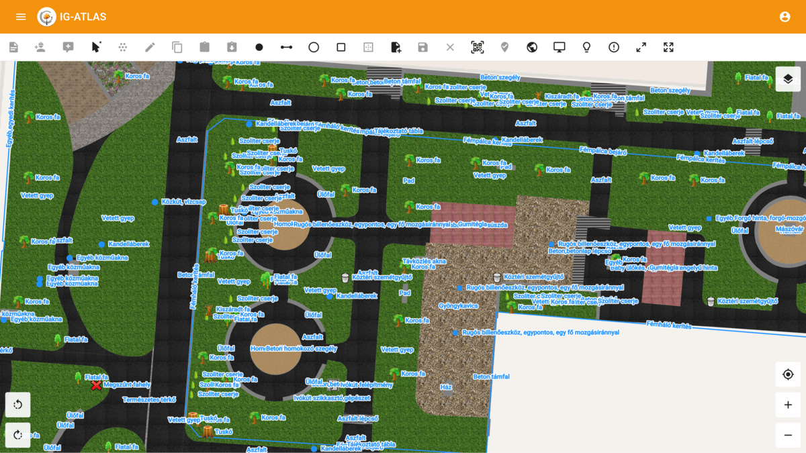This screenshot has width=806, height=453.
Task: Click the red X Megszűnt fahely marker
Action: (x=96, y=385)
